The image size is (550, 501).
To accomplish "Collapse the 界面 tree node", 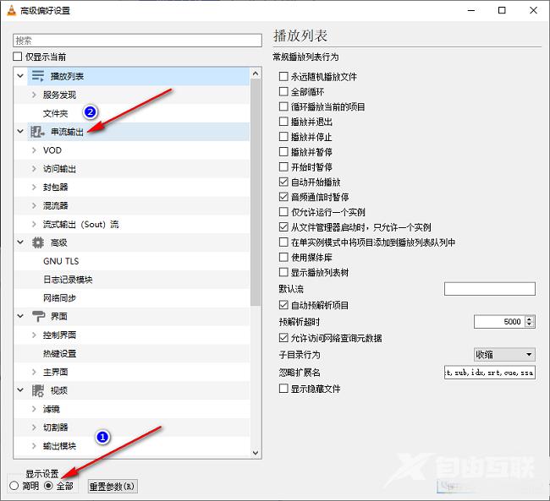I will (20, 316).
